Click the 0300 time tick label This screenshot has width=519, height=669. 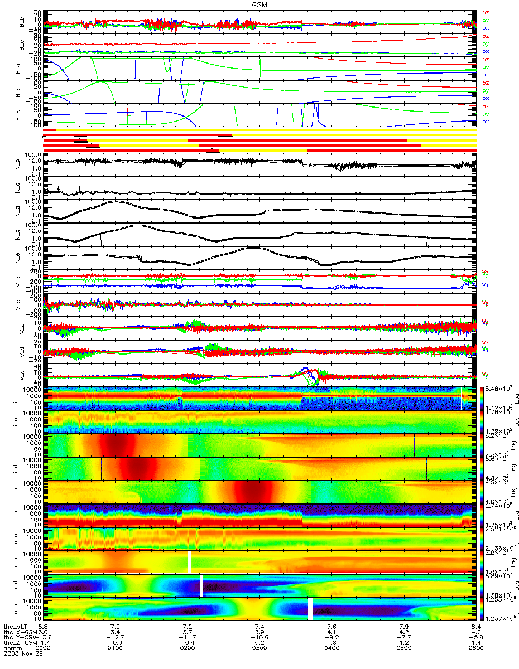point(259,648)
